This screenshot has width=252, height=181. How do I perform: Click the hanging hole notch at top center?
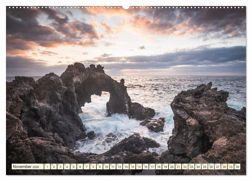[126, 7]
